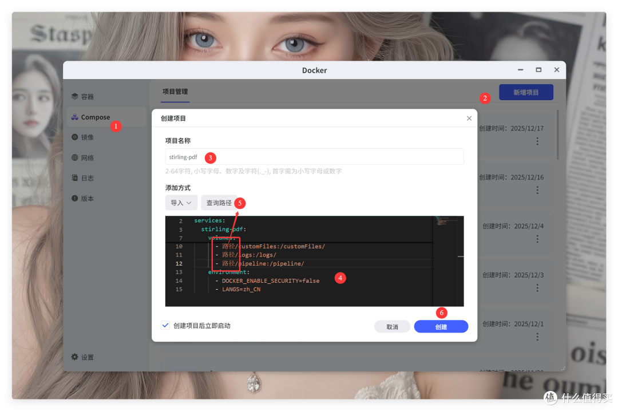Click code line DOCKER_ENABLE_SECURITY=false
Image resolution: width=618 pixels, height=411 pixels.
pos(271,281)
